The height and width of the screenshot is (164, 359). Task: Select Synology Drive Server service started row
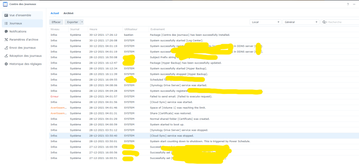(204, 85)
